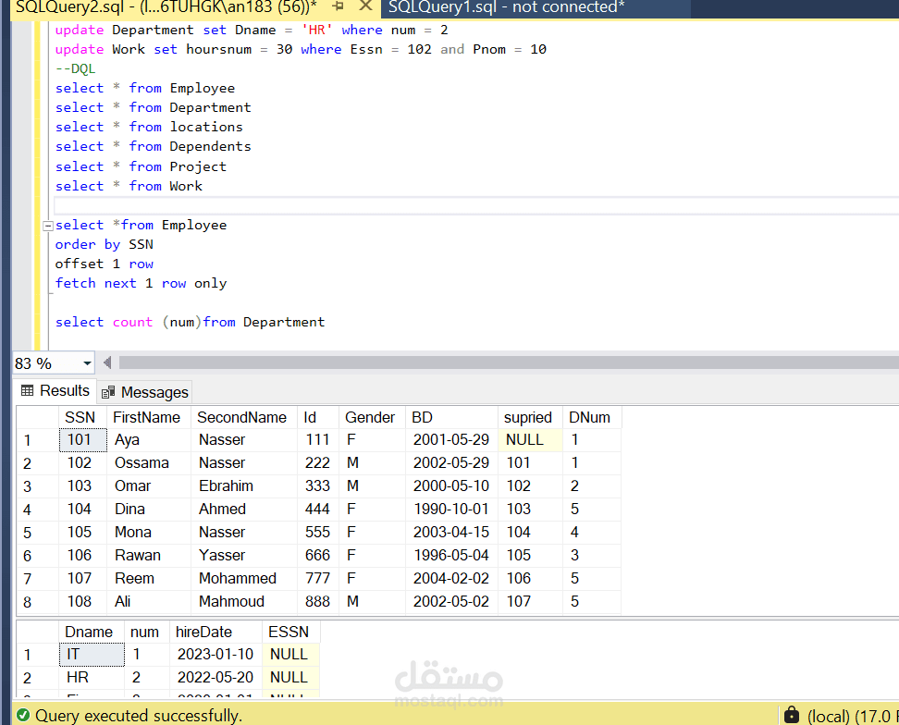Click the Id cell 888
899x725 pixels.
point(318,601)
